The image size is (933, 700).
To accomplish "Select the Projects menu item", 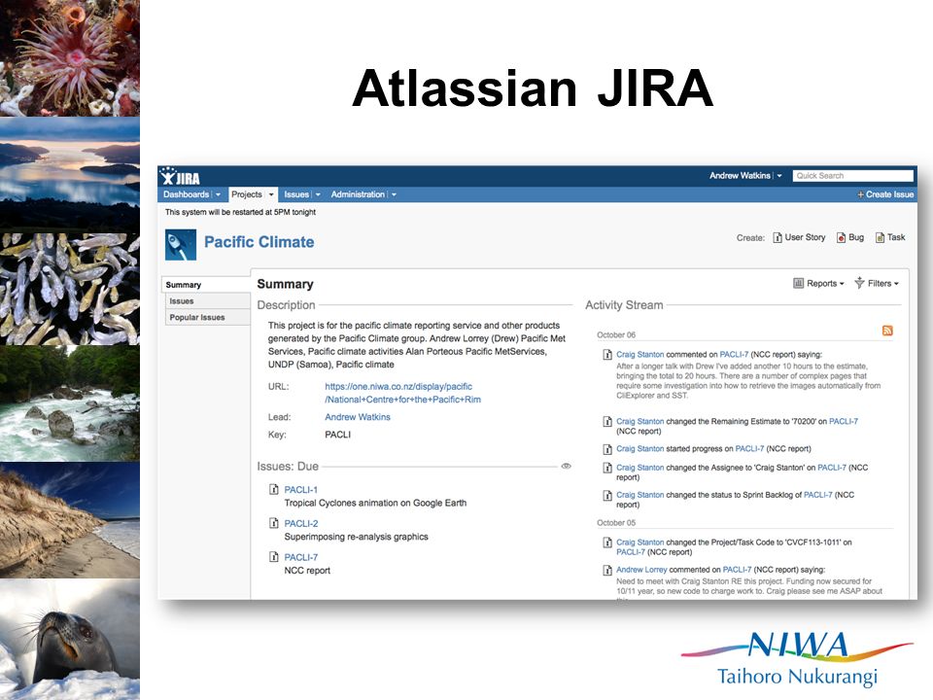I will tap(246, 194).
